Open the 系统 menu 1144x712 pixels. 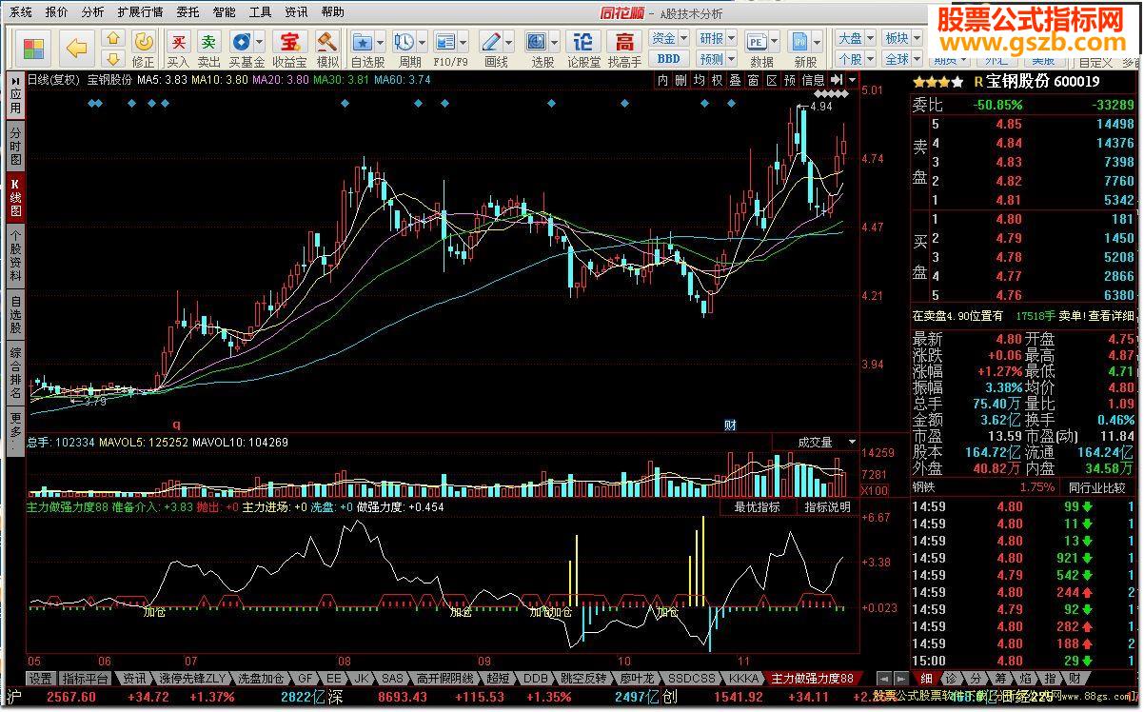(x=21, y=12)
